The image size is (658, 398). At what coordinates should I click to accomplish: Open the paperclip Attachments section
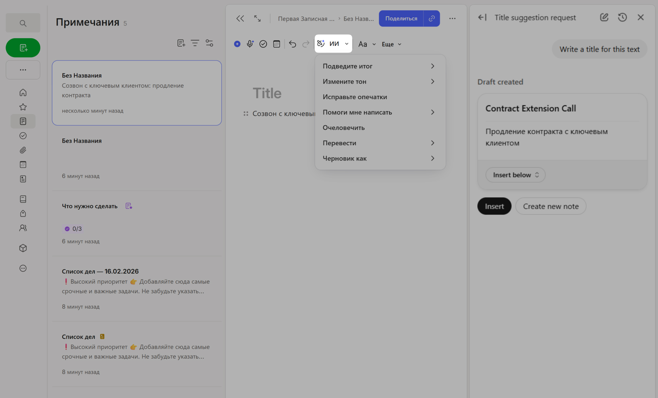(x=23, y=150)
